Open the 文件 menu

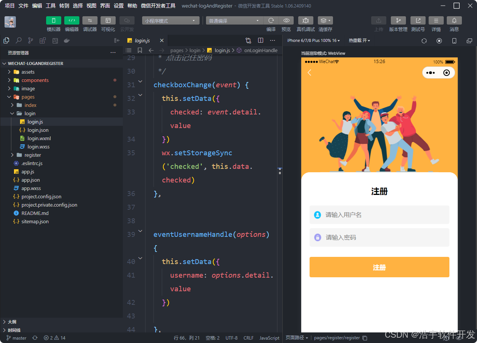(23, 6)
